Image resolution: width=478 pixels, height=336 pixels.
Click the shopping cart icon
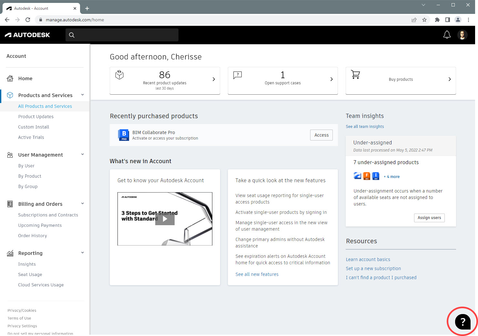click(x=355, y=75)
